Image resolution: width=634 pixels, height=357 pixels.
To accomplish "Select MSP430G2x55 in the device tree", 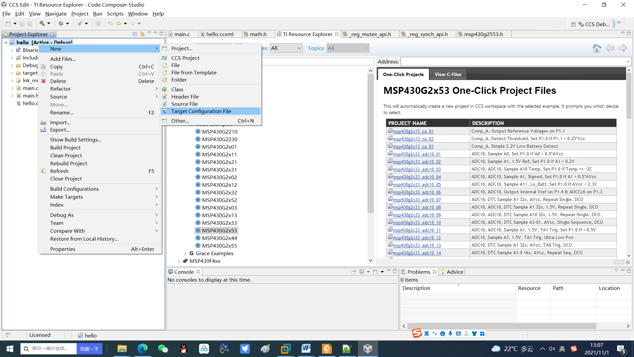I will [x=219, y=246].
